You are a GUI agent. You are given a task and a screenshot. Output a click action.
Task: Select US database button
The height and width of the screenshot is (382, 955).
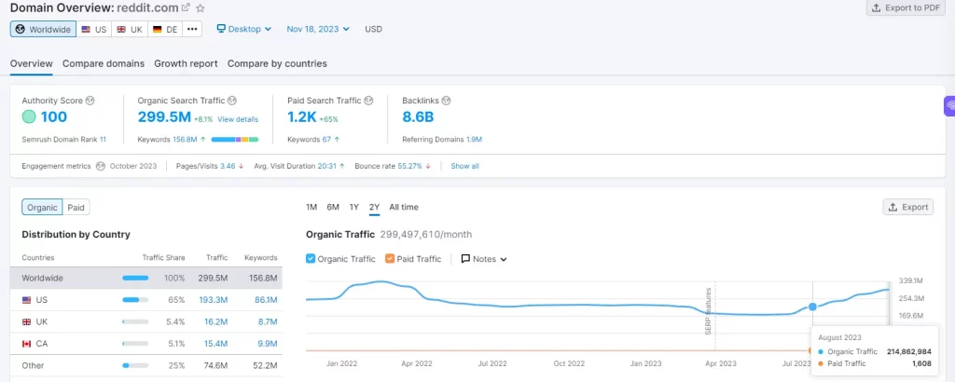tap(94, 29)
